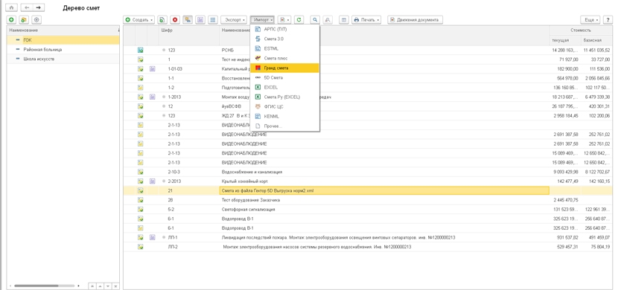Choose ФГИС ЦС import option
This screenshot has height=290, width=618.
(284, 106)
